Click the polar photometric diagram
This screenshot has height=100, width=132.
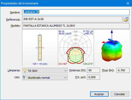76,48
